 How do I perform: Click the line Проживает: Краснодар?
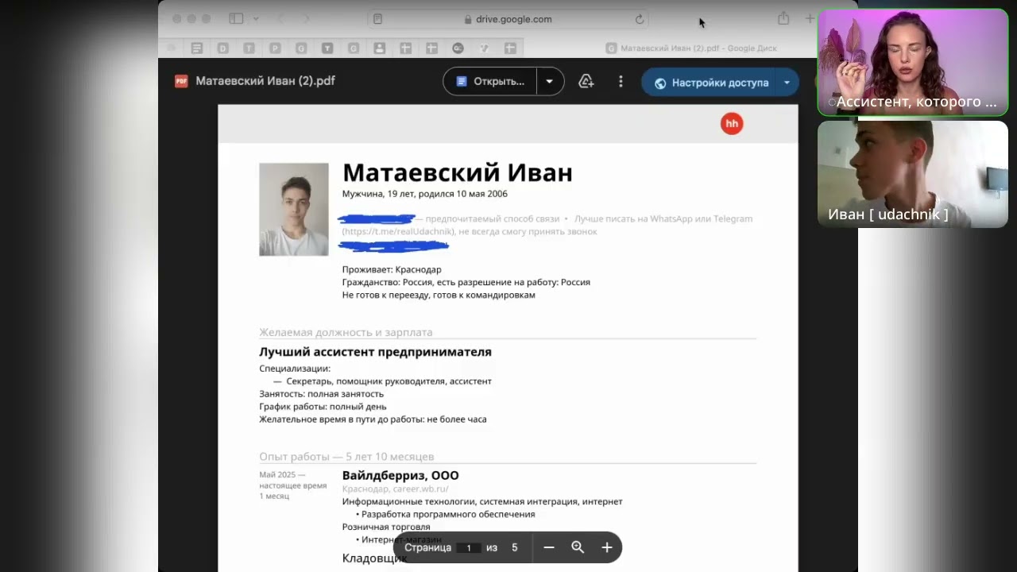point(391,269)
